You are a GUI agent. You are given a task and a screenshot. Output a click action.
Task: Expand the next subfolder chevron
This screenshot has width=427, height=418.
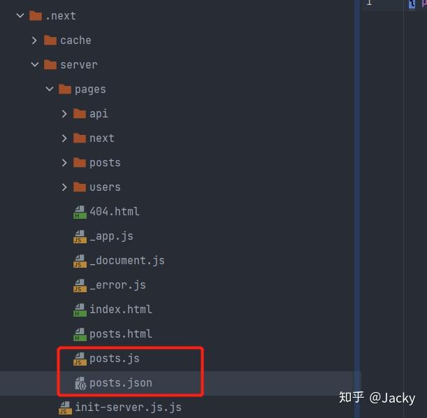coord(64,138)
